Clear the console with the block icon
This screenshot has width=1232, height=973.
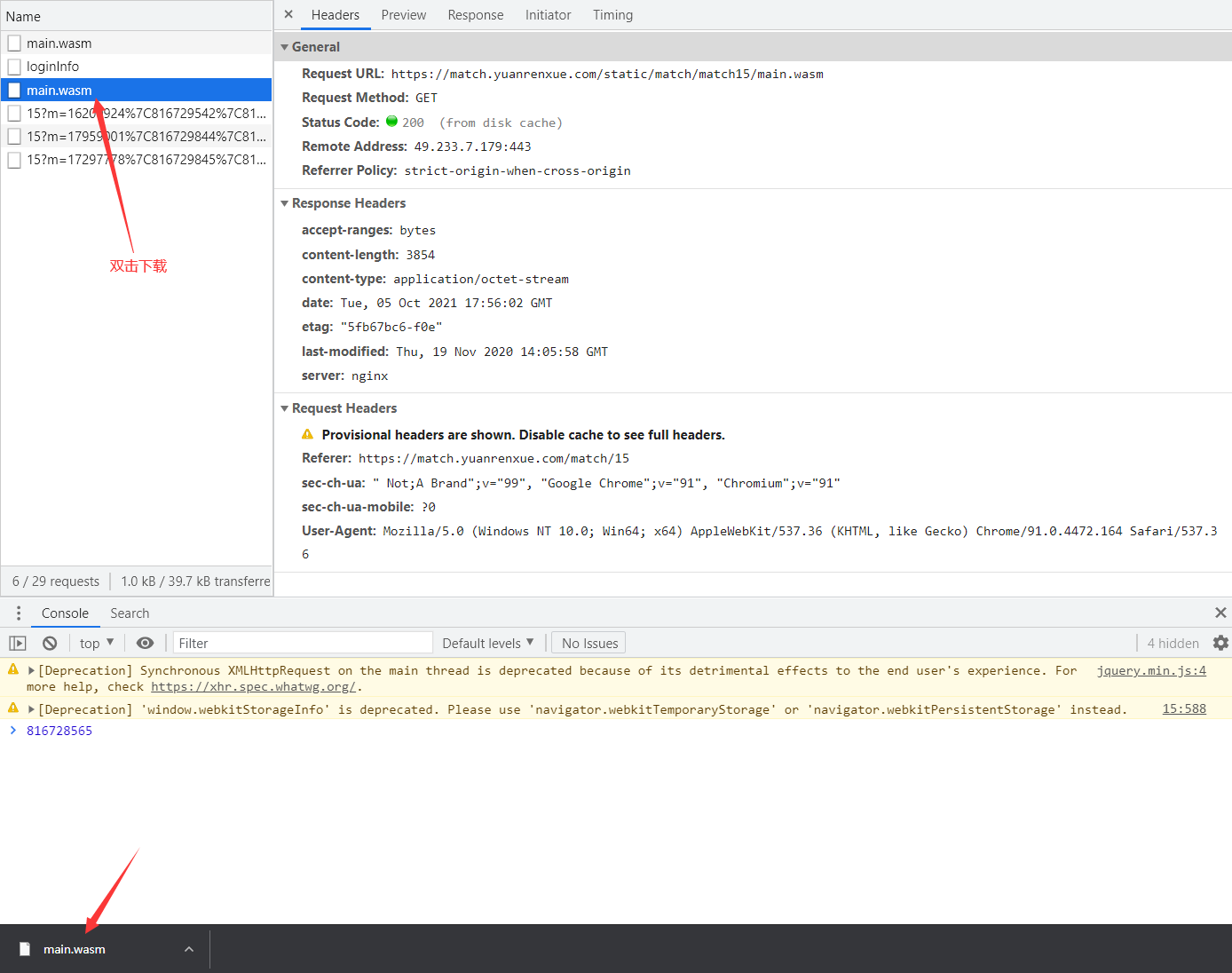point(50,644)
